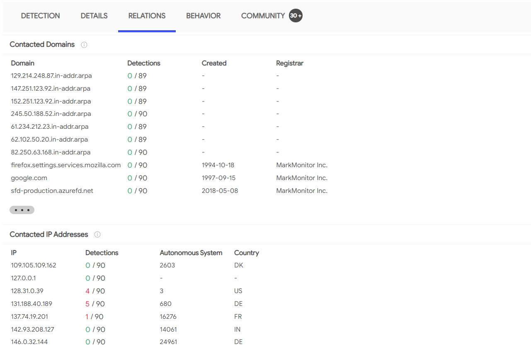Open IP address 128.31.0.39
Viewport: 531px width, 349px height.
coord(27,291)
